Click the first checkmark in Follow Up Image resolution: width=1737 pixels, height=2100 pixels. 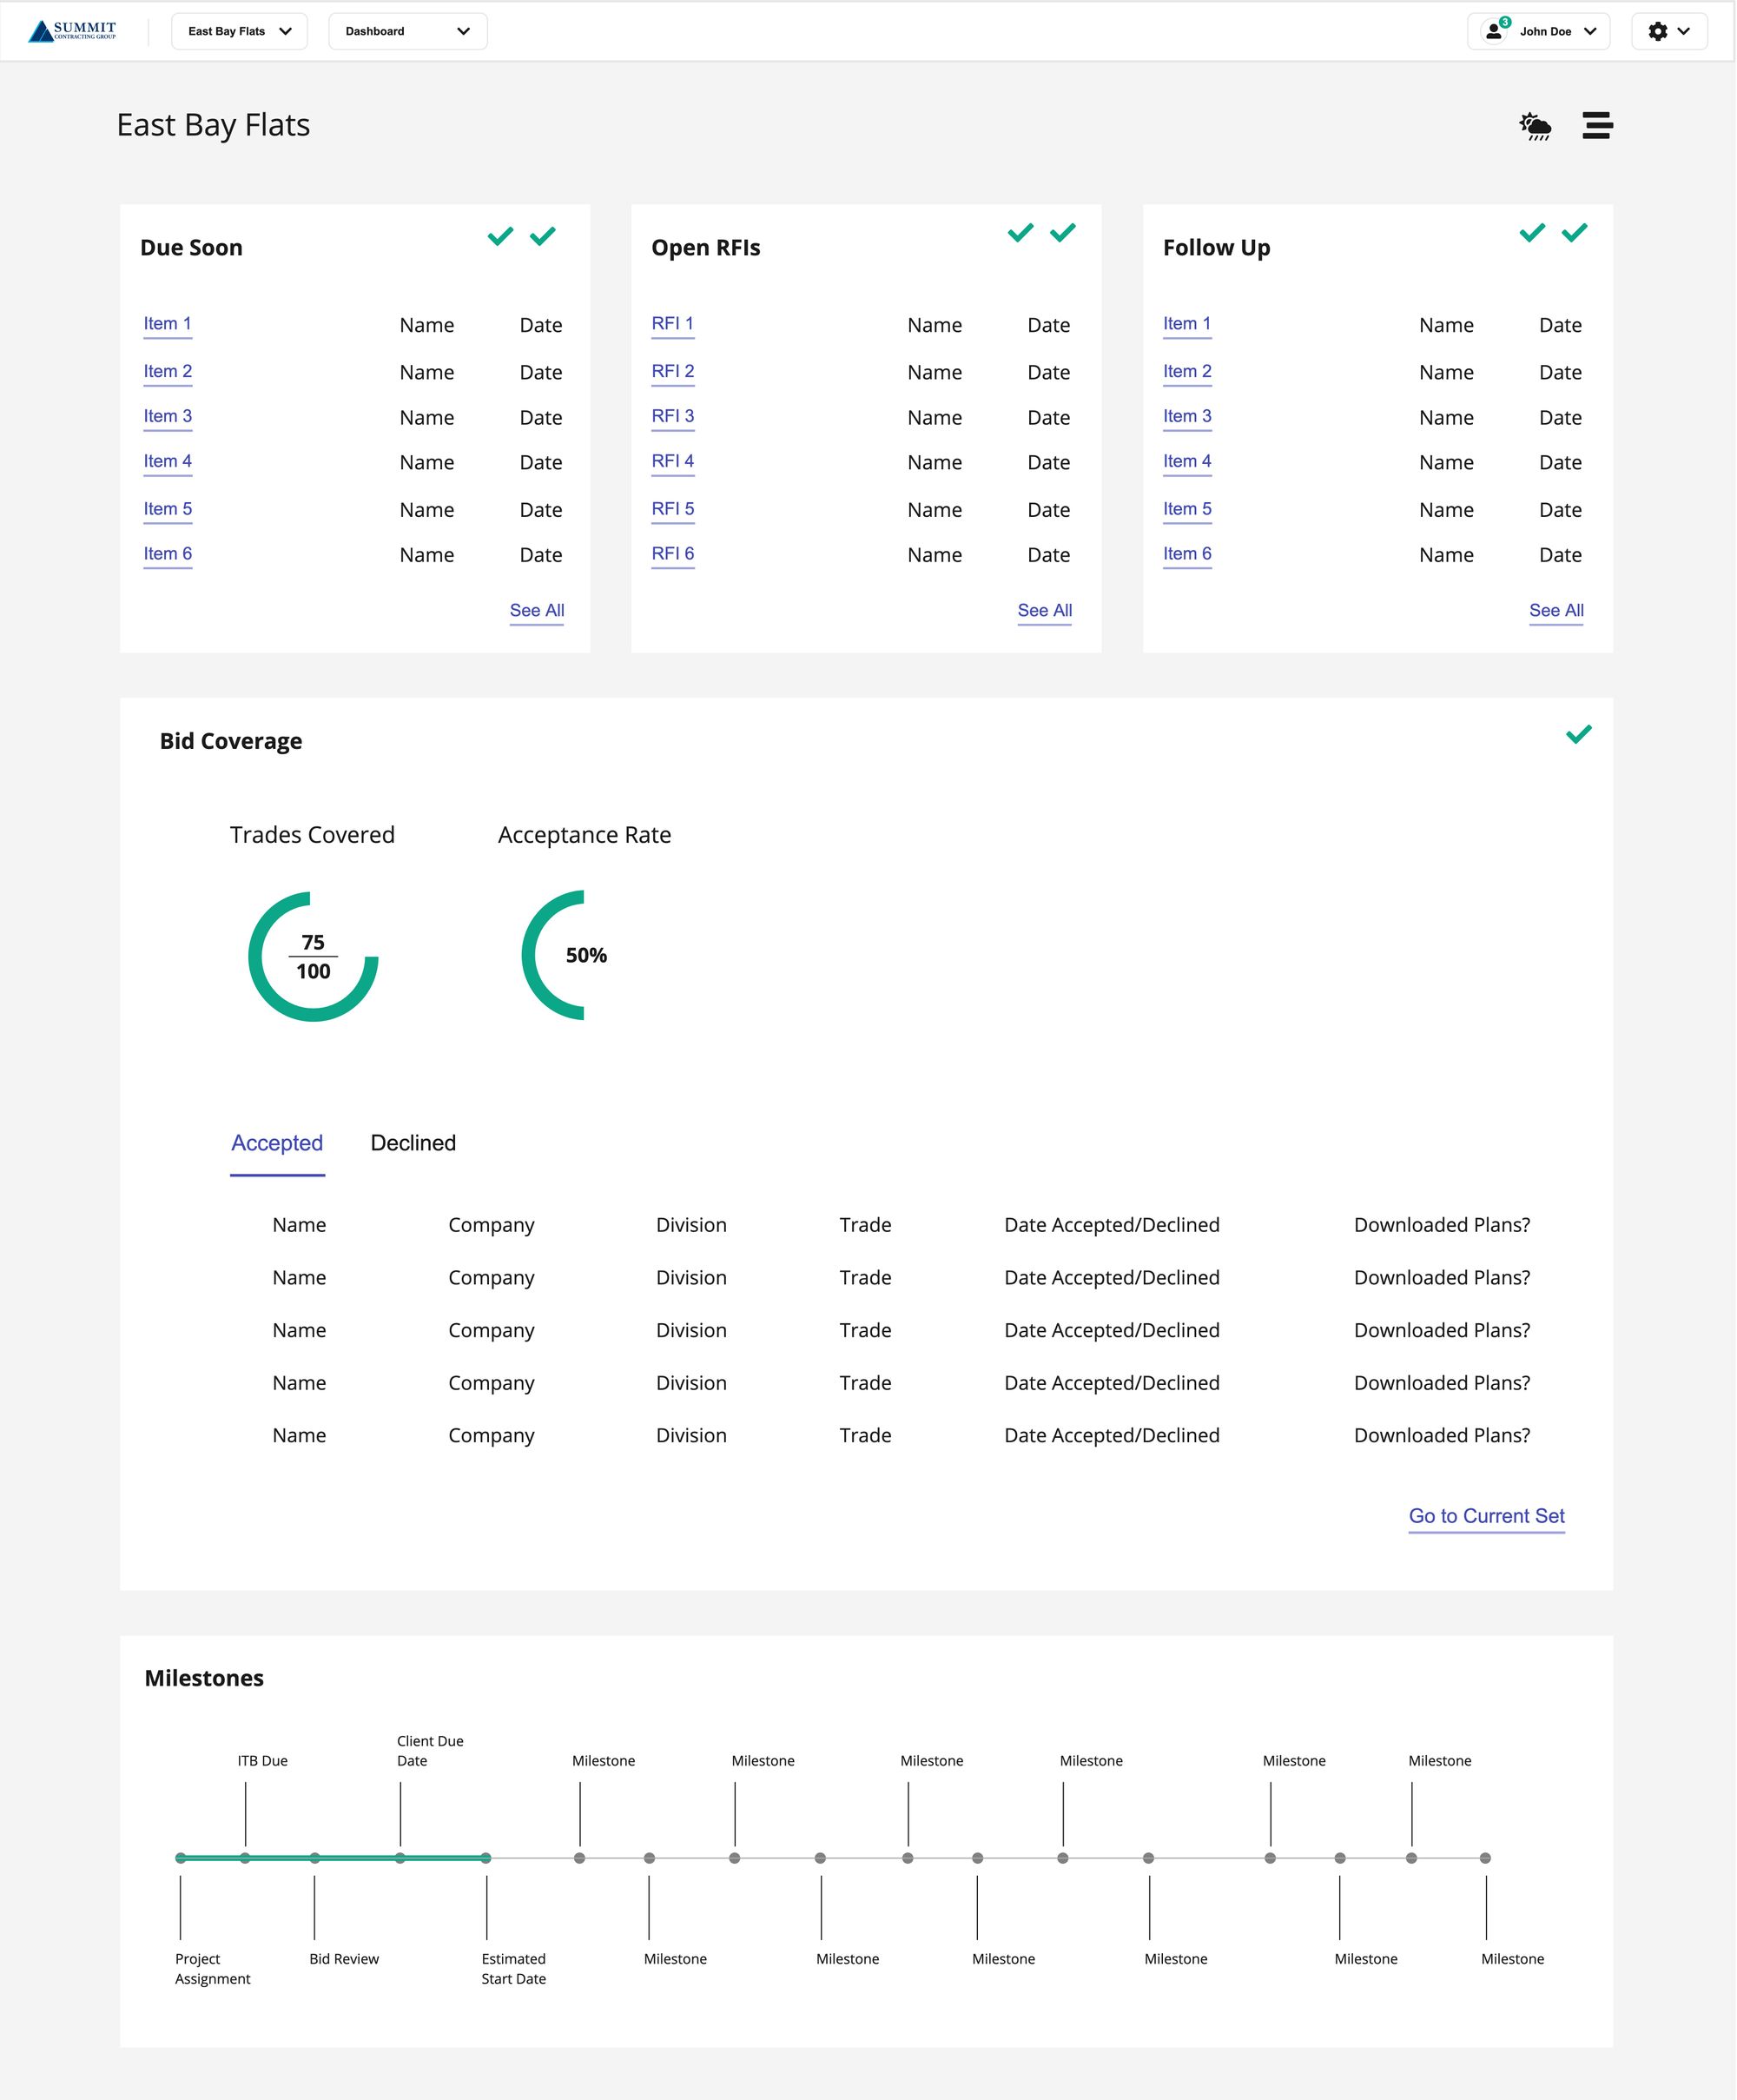click(1531, 233)
